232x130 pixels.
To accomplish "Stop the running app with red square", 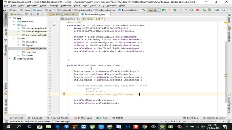I will tap(197, 10).
